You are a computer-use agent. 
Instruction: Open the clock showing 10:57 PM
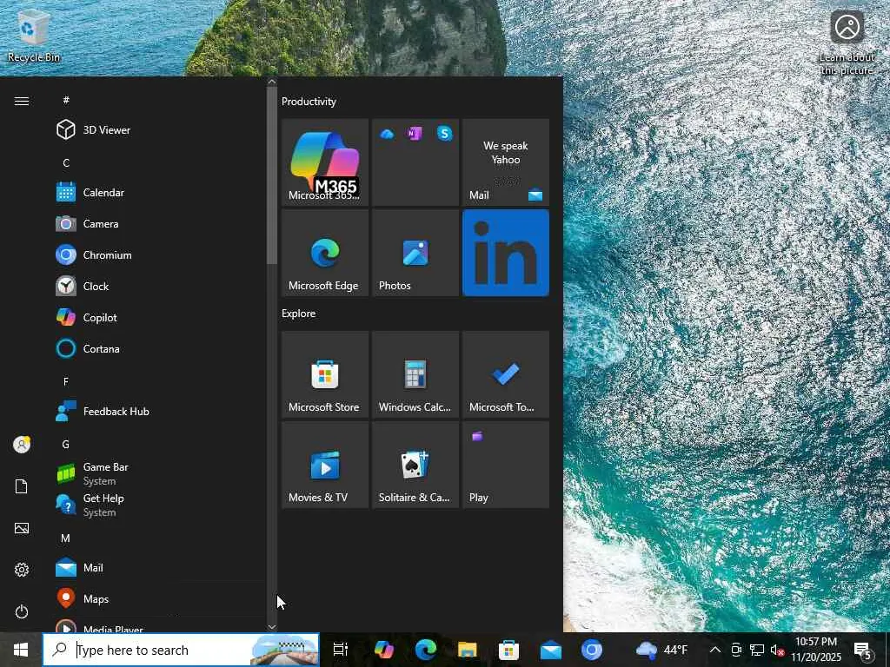pyautogui.click(x=816, y=650)
